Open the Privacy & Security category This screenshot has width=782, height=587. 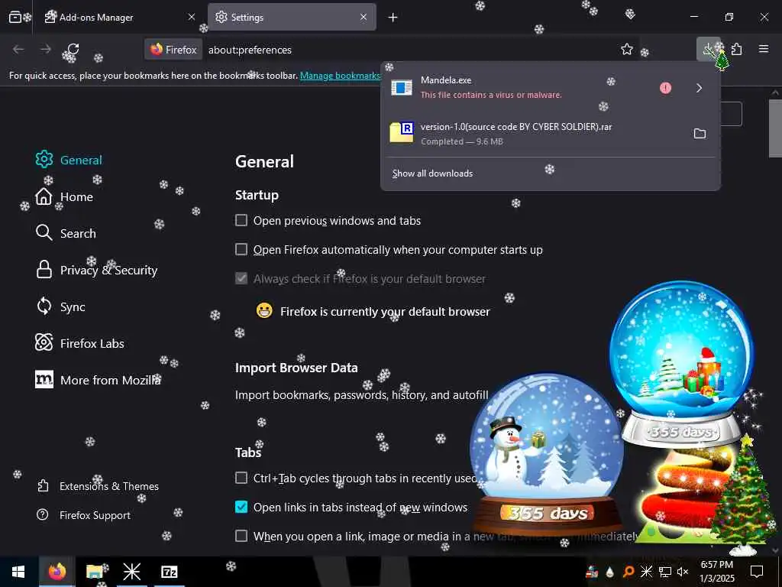[96, 270]
